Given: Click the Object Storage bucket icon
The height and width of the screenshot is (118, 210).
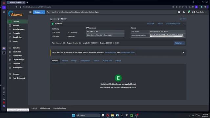Looking at the screenshot, I should (10, 60).
